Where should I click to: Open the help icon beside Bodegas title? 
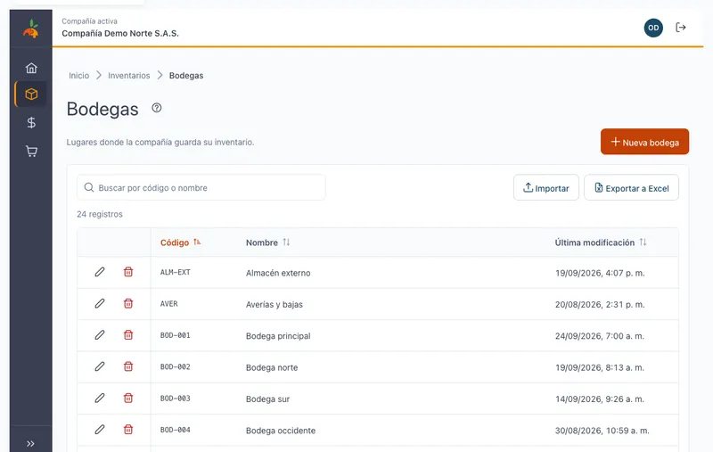[157, 108]
